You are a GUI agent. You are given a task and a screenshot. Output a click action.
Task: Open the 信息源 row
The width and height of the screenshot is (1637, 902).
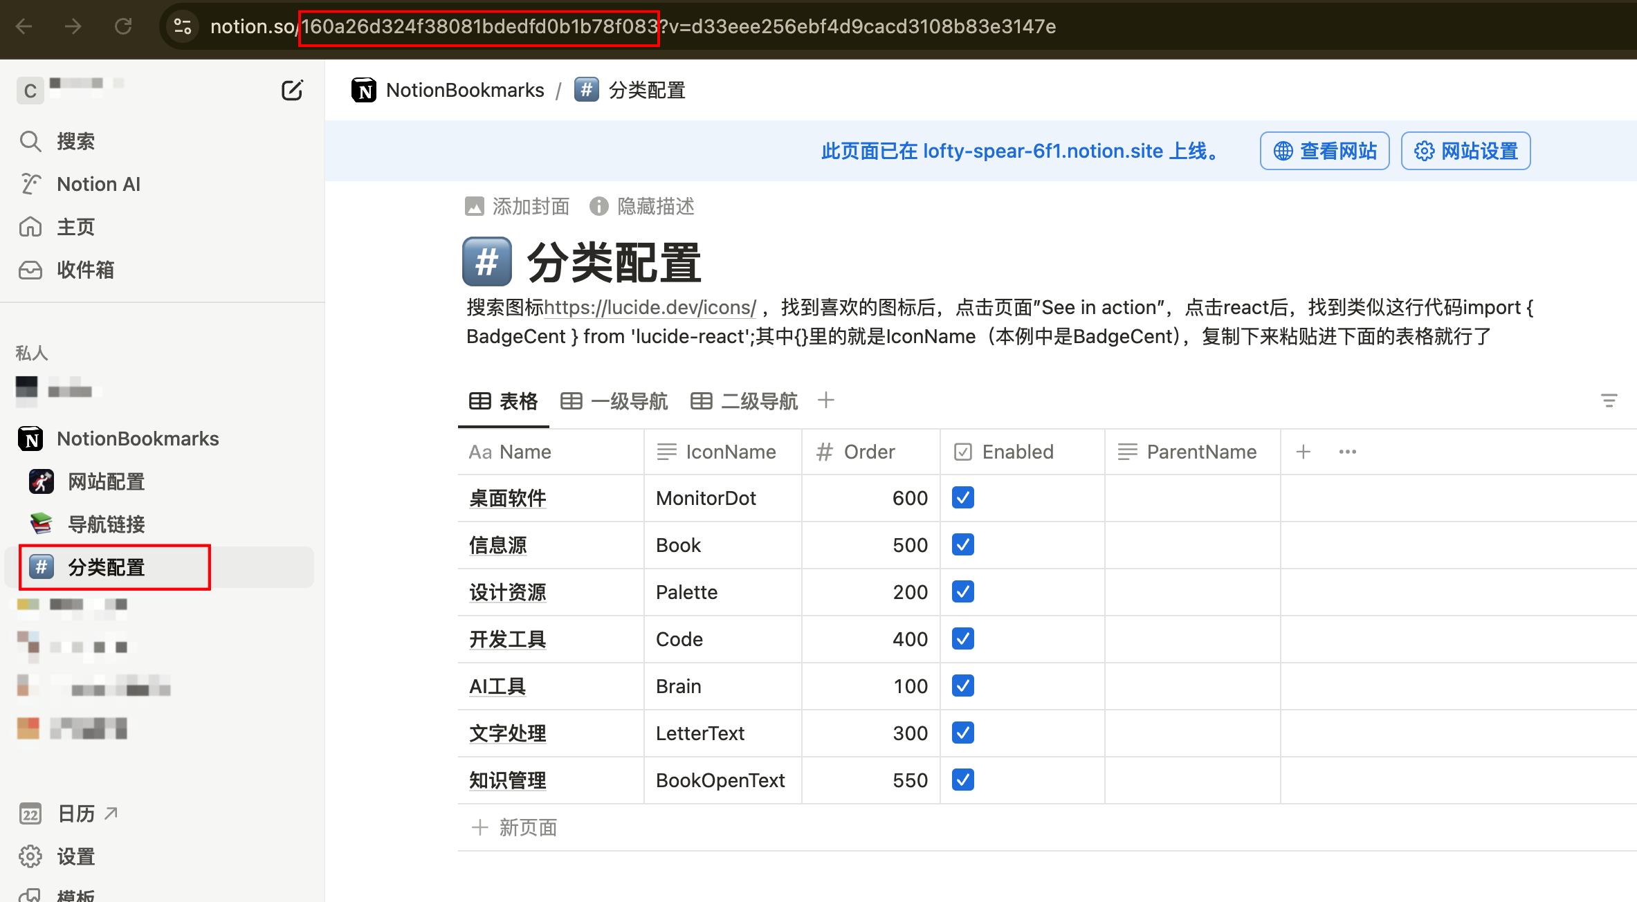(498, 545)
